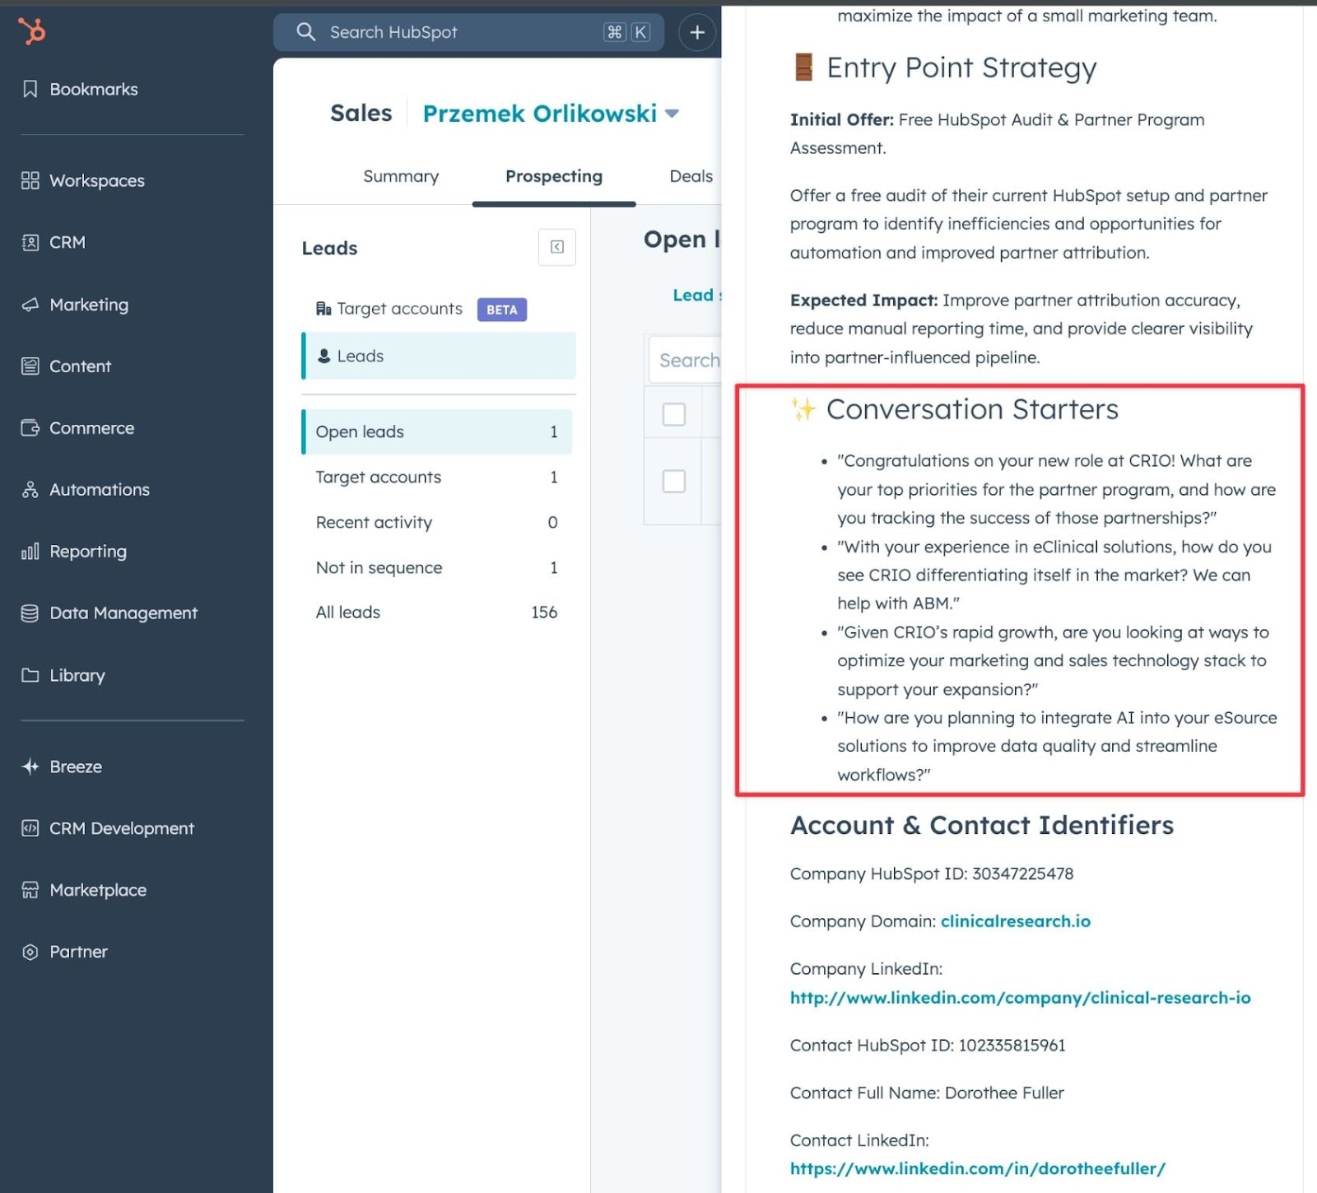Select Target accounts BETA item
This screenshot has width=1317, height=1193.
click(421, 309)
